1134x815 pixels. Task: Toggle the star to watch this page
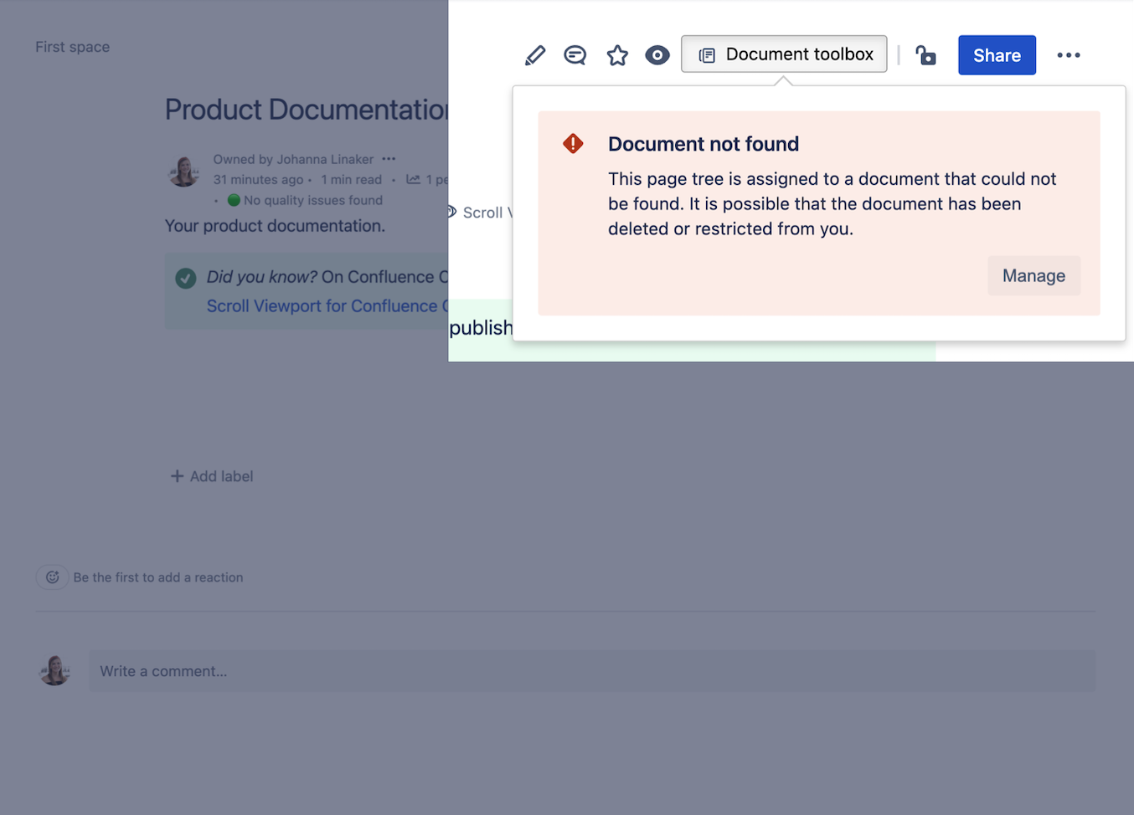pyautogui.click(x=617, y=54)
